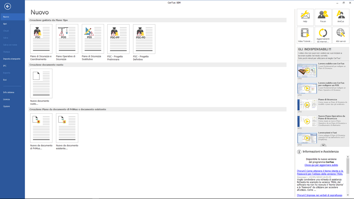Select the Piano di Sicurezza Sostitutivo template

click(93, 39)
